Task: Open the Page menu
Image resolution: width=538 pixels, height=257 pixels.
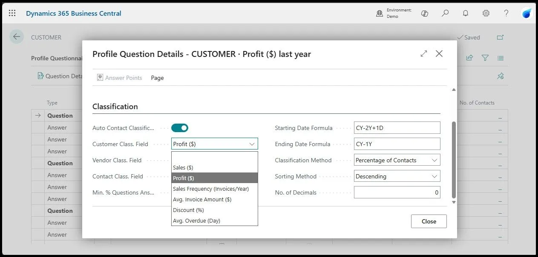Action: tap(157, 78)
